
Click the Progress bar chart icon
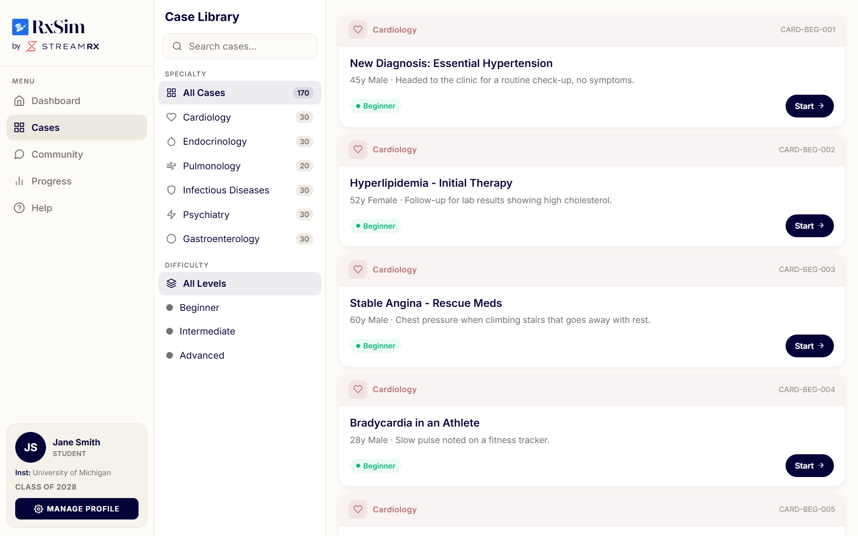pyautogui.click(x=19, y=181)
